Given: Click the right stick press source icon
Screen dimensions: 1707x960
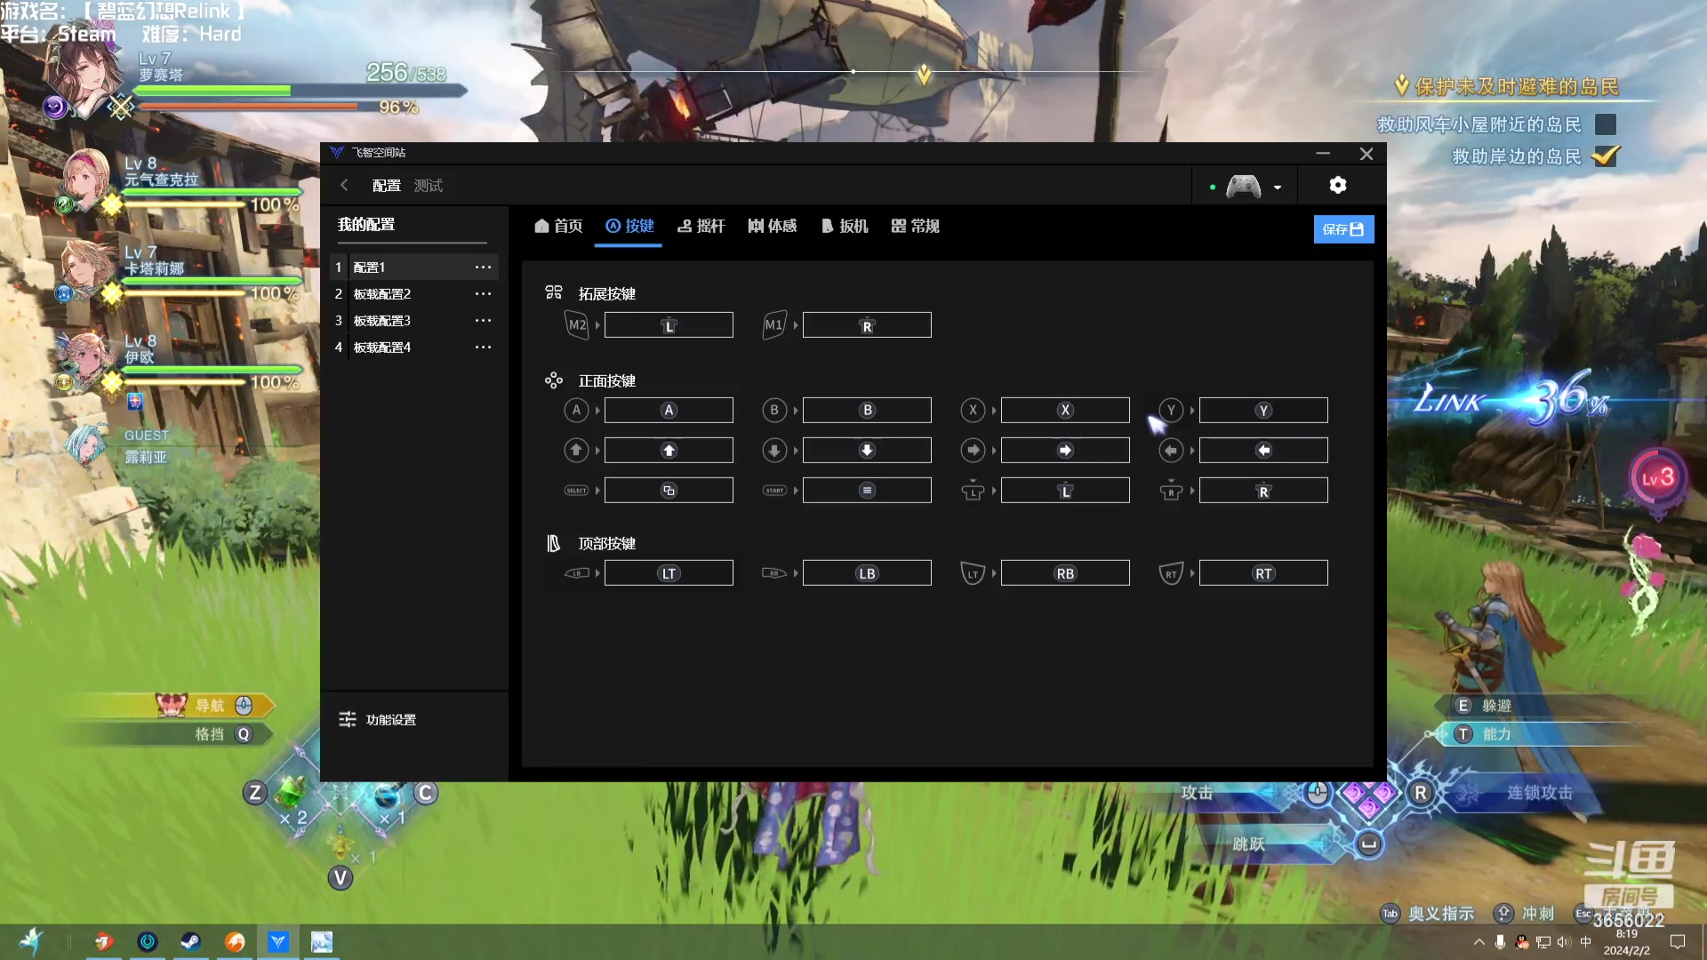Looking at the screenshot, I should point(1171,491).
